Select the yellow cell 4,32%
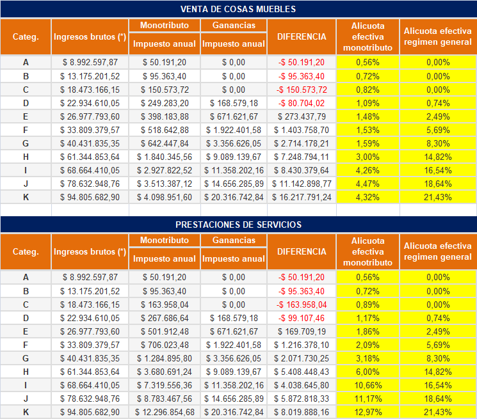The width and height of the screenshot is (477, 419). pyautogui.click(x=368, y=197)
